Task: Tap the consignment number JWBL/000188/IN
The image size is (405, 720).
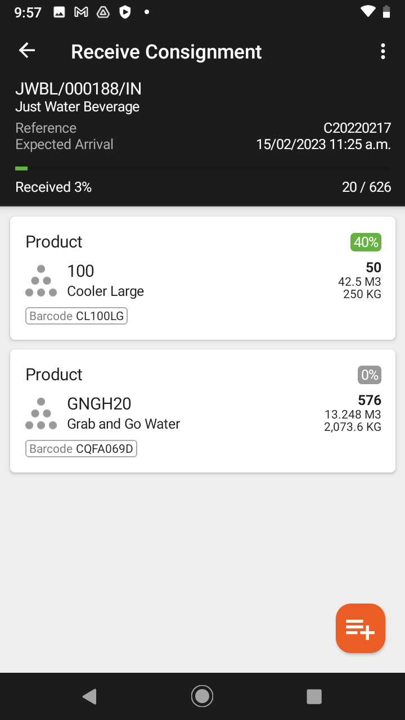Action: [x=78, y=89]
